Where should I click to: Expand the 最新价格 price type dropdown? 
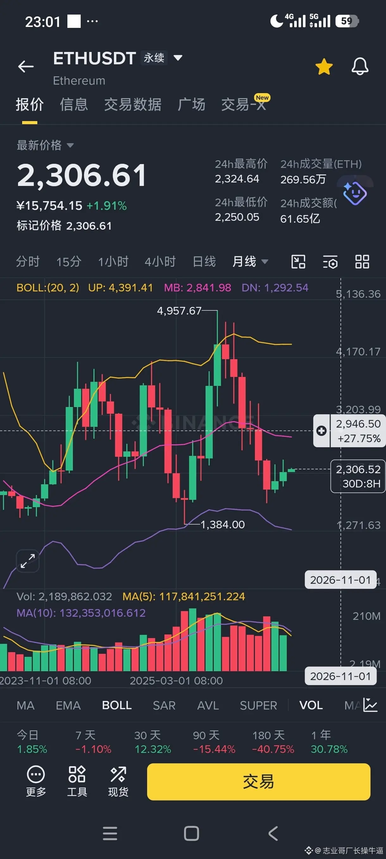70,145
